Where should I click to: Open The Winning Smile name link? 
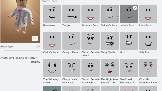pos(51,81)
